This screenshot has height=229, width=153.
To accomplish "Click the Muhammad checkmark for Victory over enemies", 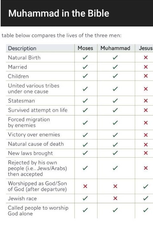I will click(x=115, y=135).
